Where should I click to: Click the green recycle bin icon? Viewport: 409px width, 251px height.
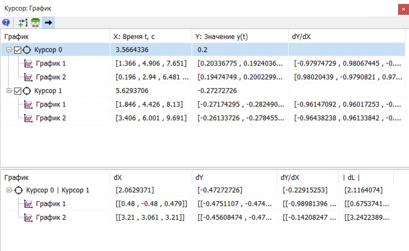pos(35,23)
